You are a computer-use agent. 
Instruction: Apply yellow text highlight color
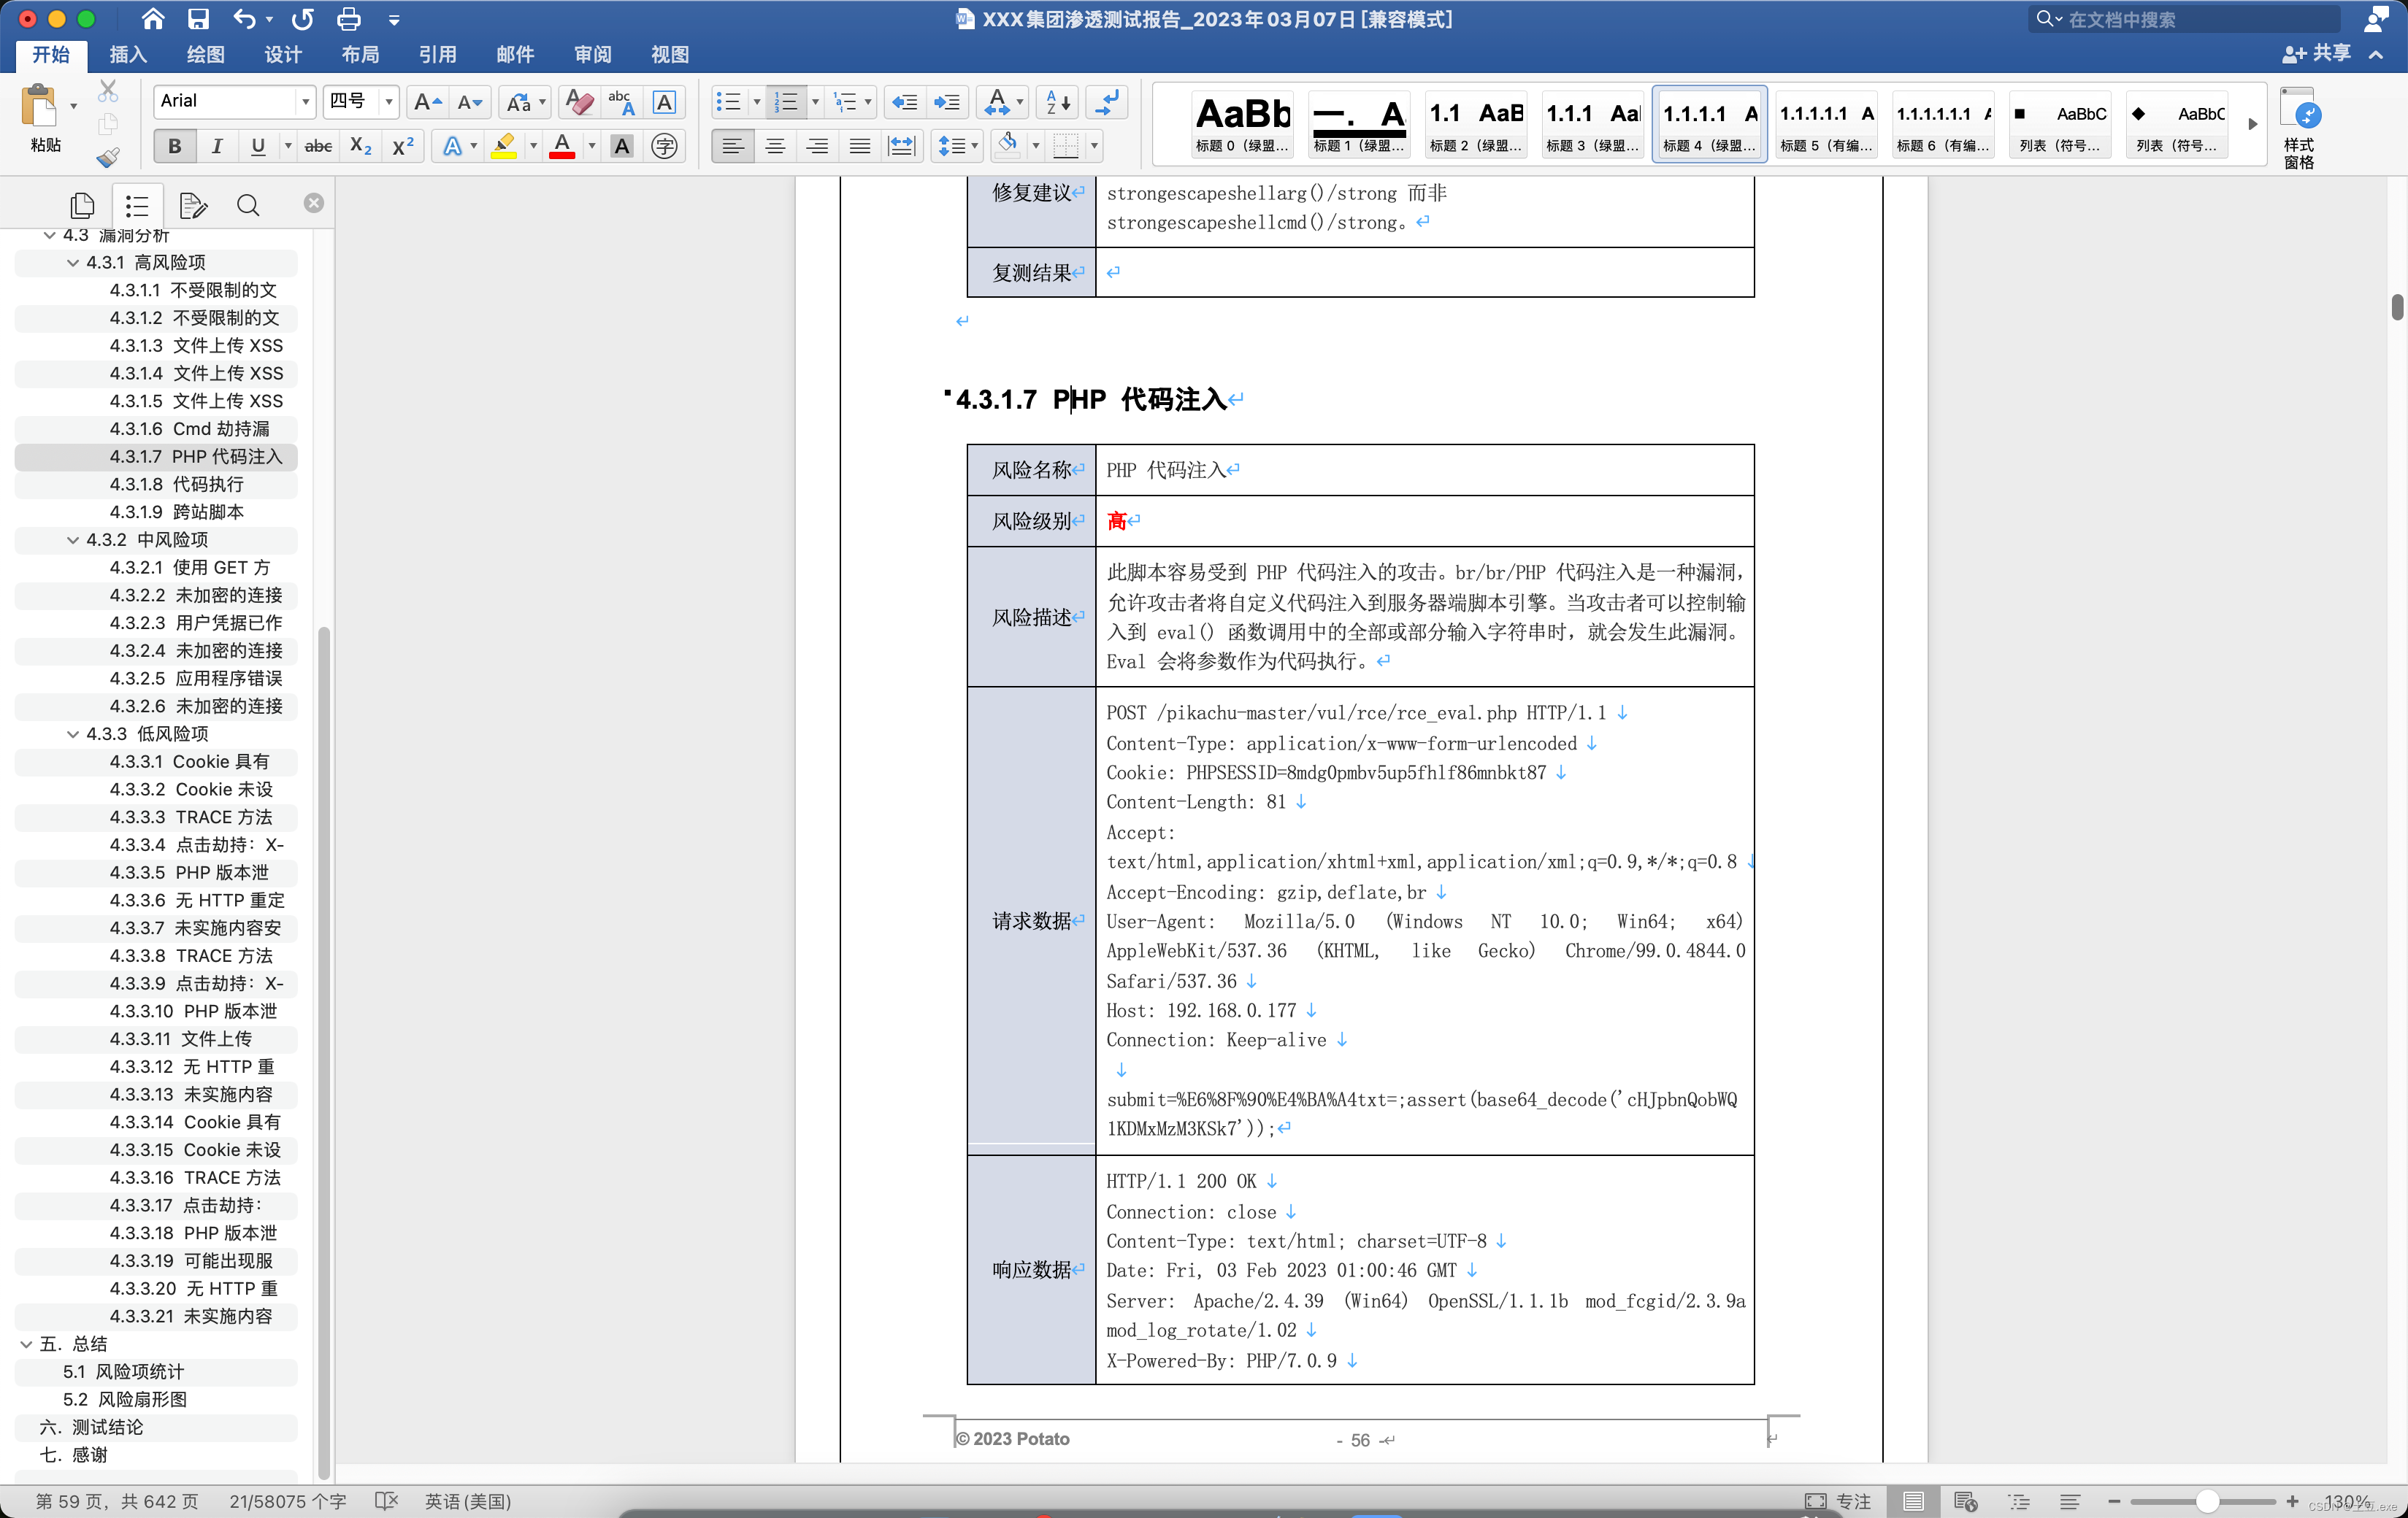pos(504,146)
